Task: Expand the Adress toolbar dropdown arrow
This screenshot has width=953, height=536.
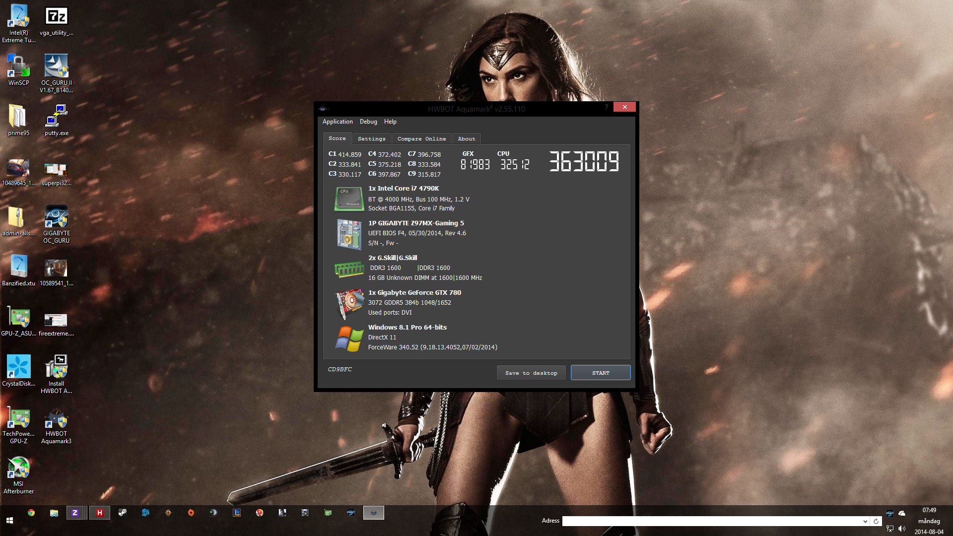Action: 865,521
